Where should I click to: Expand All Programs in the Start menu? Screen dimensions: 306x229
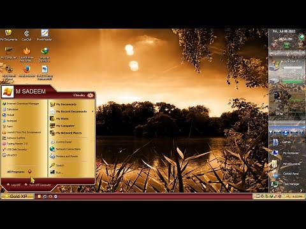coord(19,172)
